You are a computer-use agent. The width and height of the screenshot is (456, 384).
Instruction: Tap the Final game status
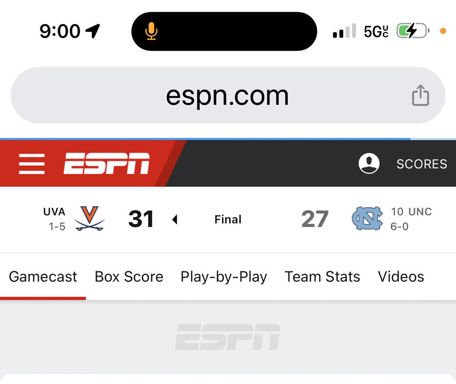[x=228, y=220]
